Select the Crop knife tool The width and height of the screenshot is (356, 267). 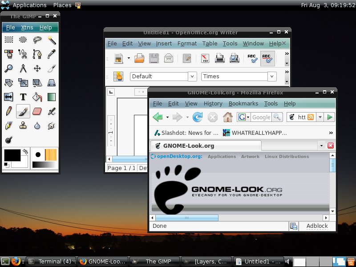pos(52,69)
